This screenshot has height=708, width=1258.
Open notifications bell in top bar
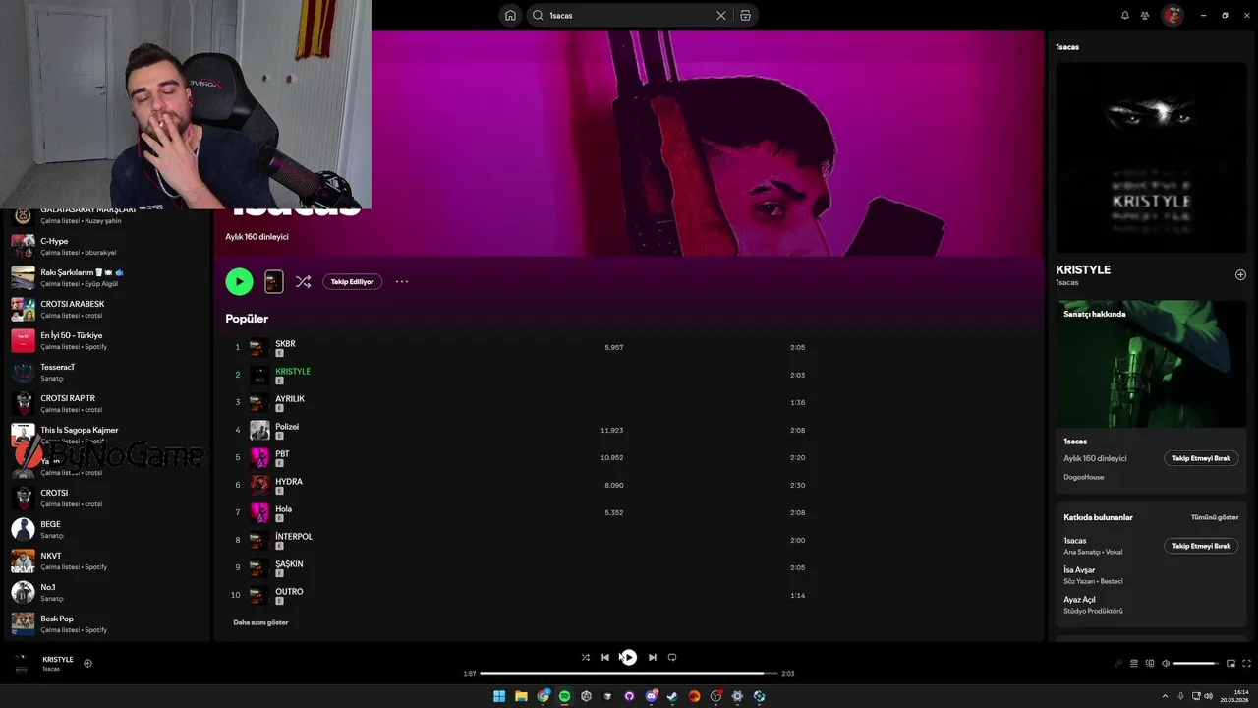click(1125, 15)
